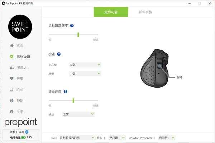Select the green gear 鼠标设置 icon
Image resolution: width=215 pixels, height=143 pixels.
click(x=12, y=56)
